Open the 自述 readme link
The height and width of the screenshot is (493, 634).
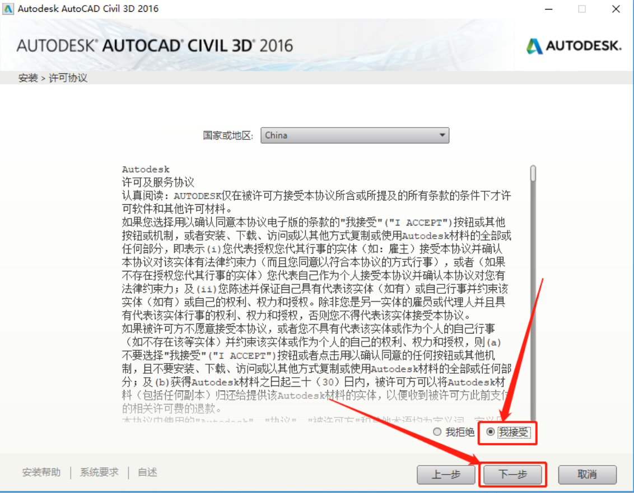146,472
